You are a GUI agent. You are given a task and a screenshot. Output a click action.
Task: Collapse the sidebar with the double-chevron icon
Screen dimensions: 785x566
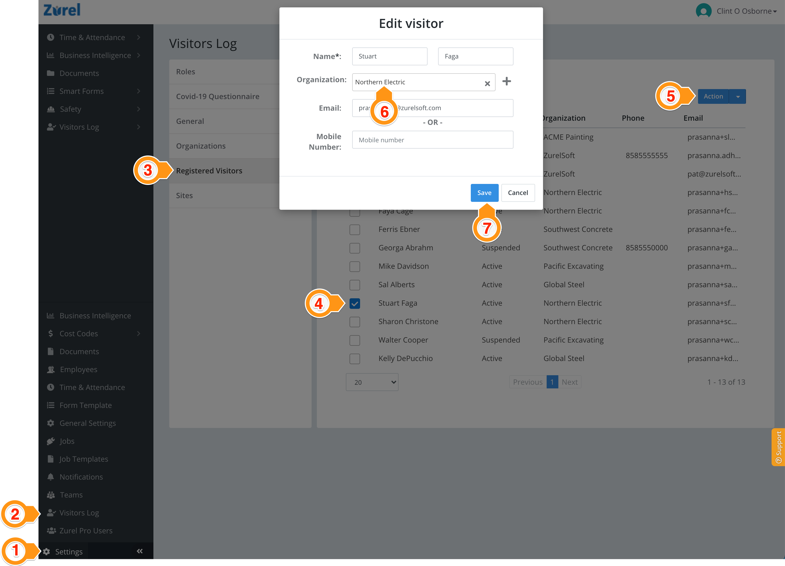(x=140, y=551)
